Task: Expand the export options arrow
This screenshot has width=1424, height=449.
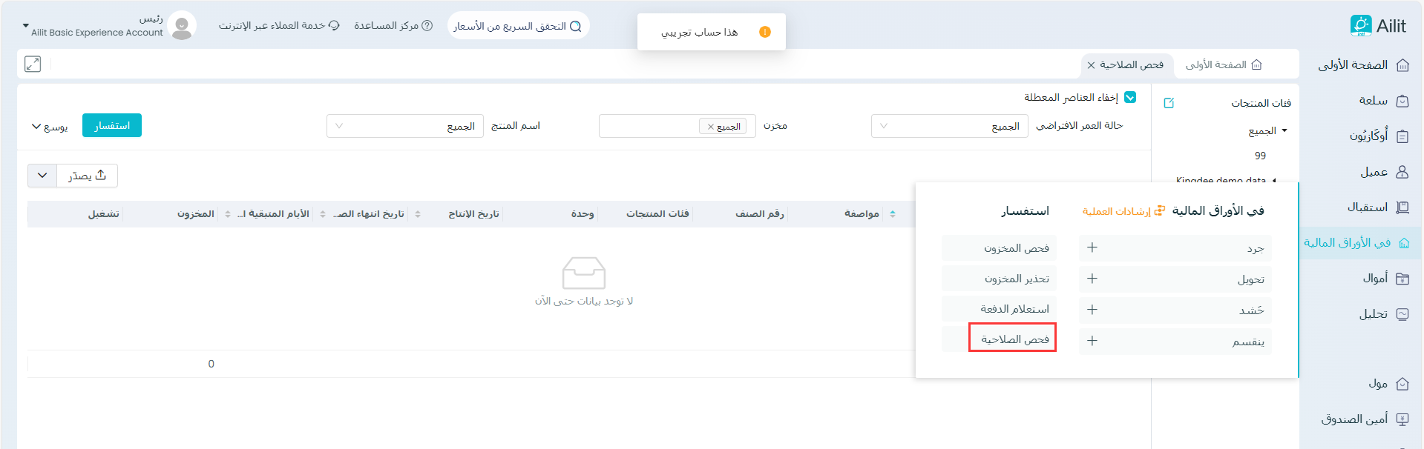Action: (x=42, y=176)
